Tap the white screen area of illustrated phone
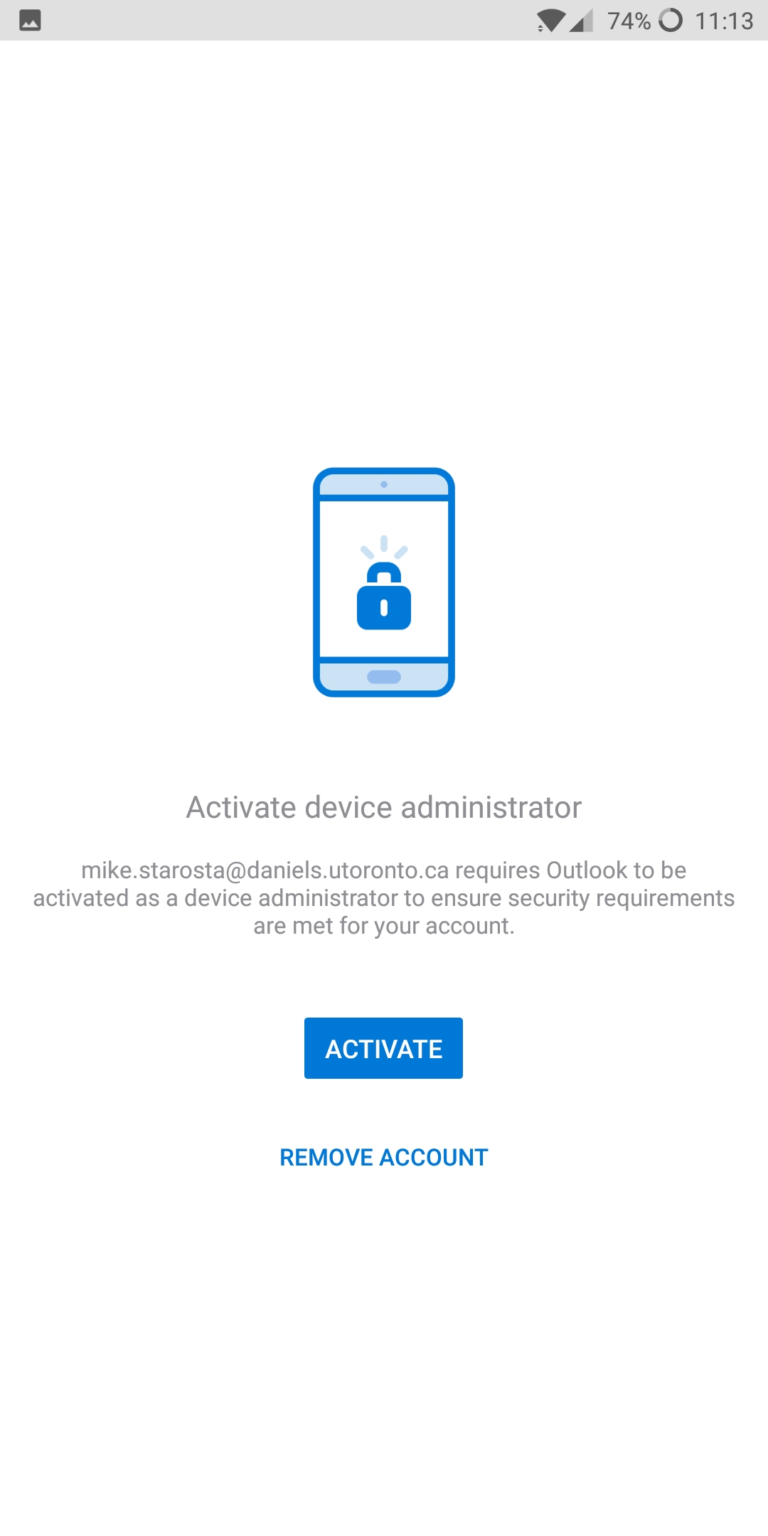Viewport: 768px width, 1536px height. (384, 579)
